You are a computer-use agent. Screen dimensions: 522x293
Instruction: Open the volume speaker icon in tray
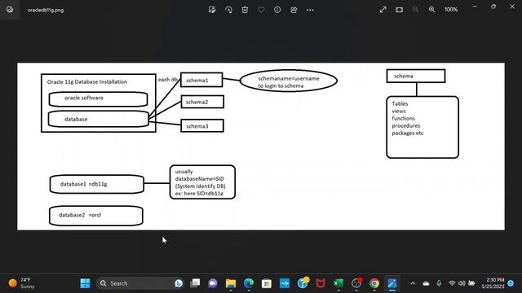(x=462, y=283)
